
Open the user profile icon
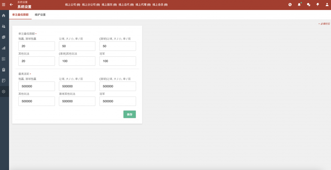pos(326,5)
